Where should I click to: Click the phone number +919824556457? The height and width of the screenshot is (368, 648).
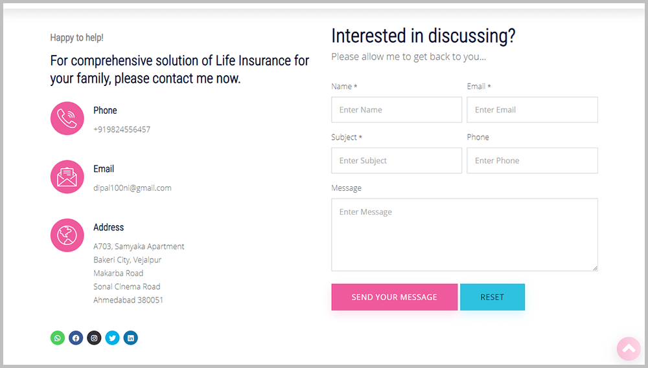point(122,129)
